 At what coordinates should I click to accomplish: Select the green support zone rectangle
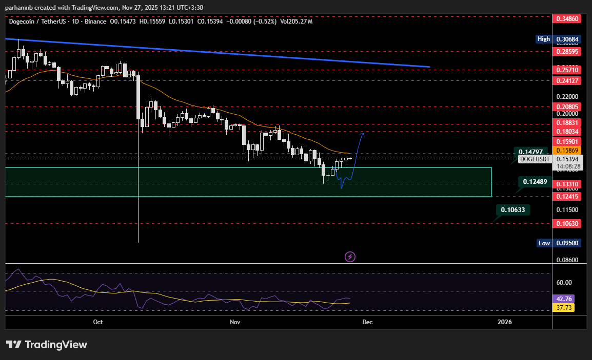(410, 182)
